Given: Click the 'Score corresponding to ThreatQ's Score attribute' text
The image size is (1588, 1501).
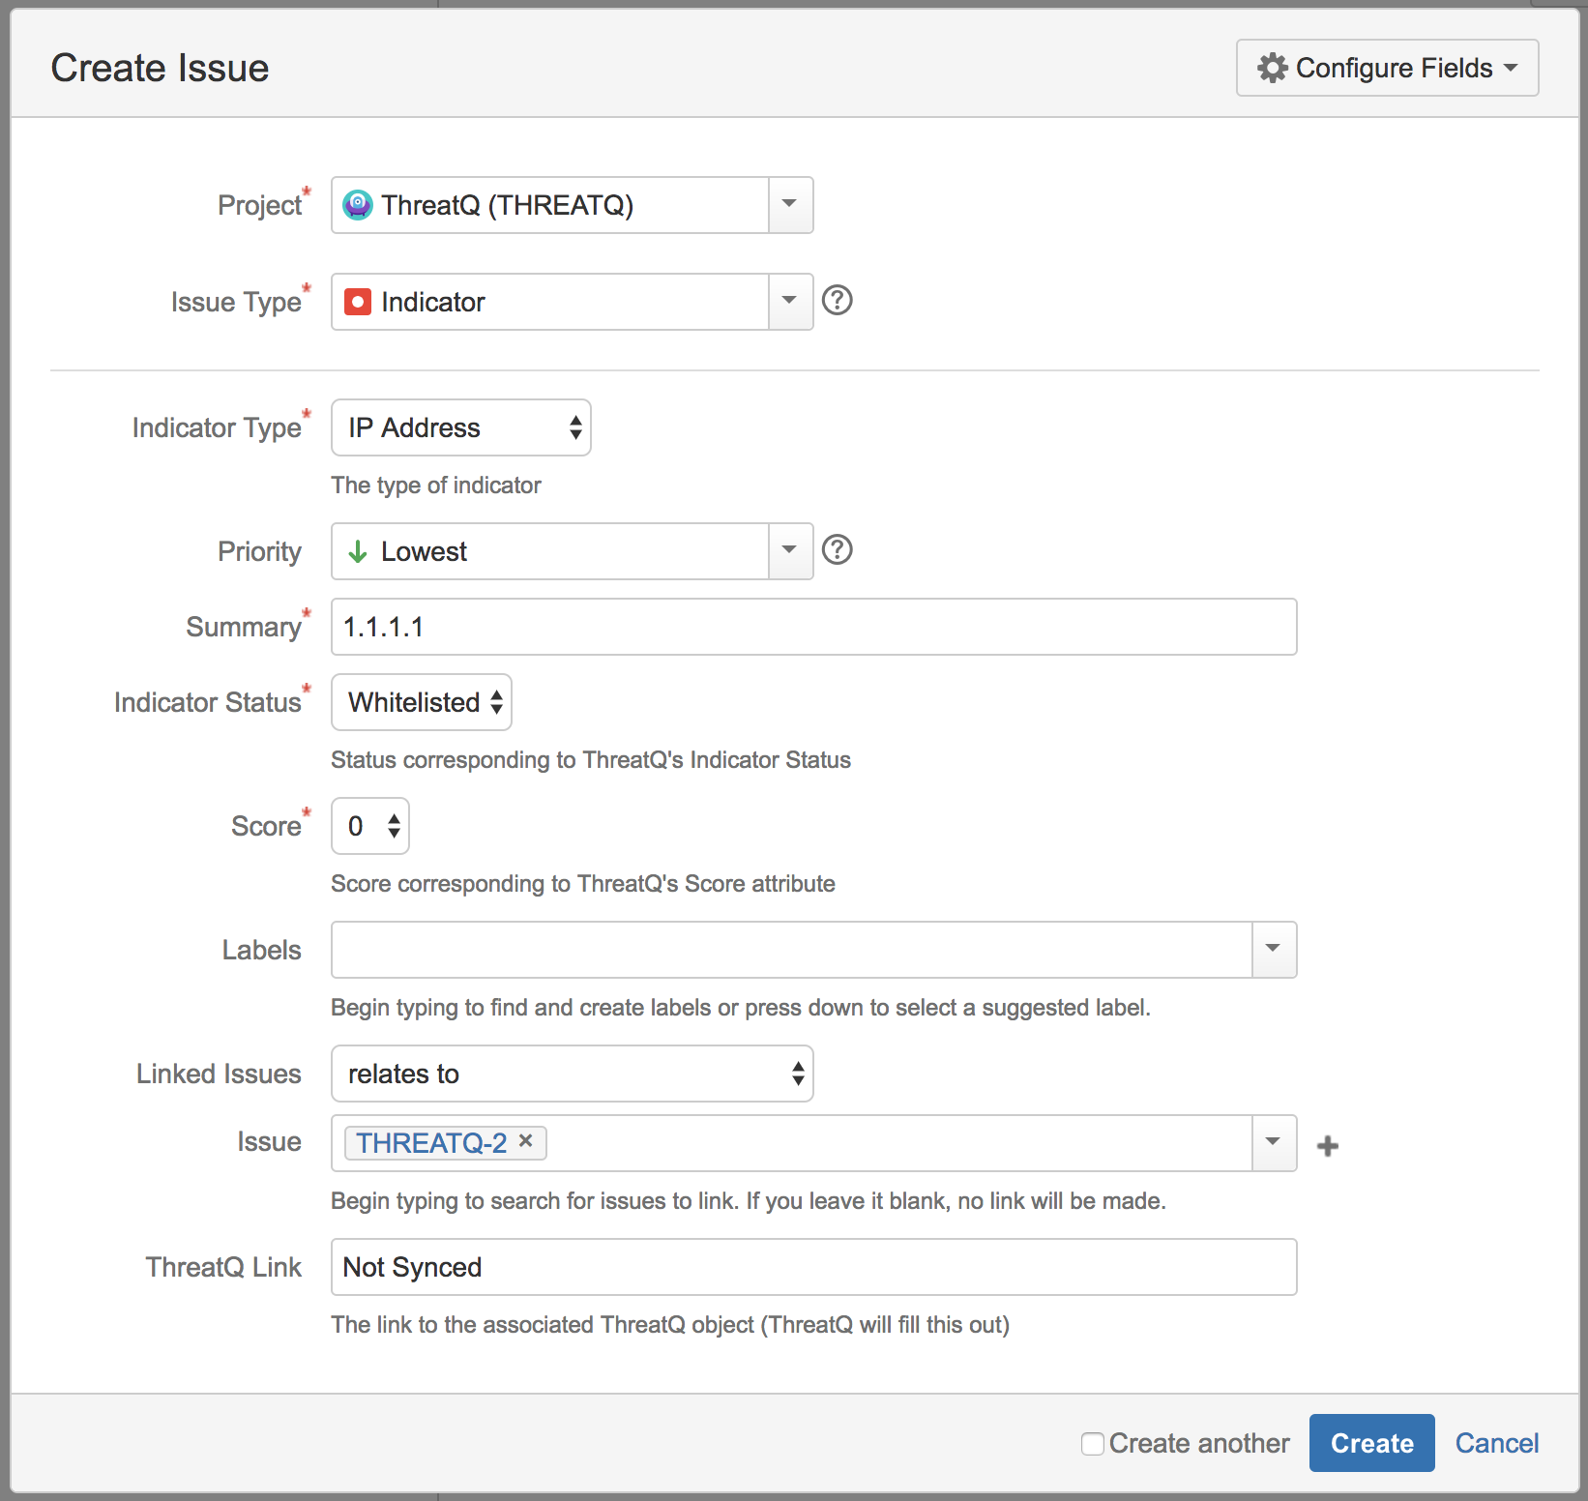Looking at the screenshot, I should (583, 884).
